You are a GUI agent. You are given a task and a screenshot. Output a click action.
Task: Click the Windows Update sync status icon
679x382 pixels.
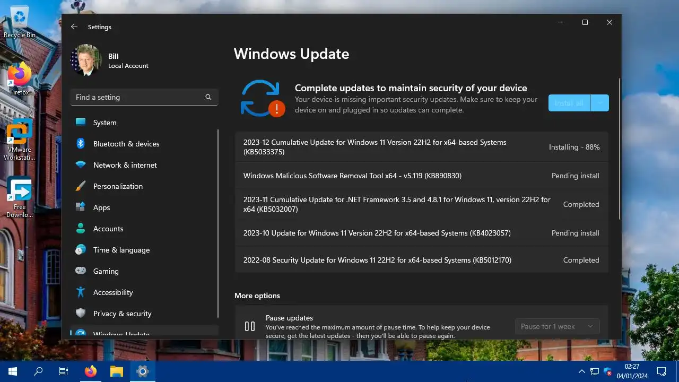coord(262,99)
